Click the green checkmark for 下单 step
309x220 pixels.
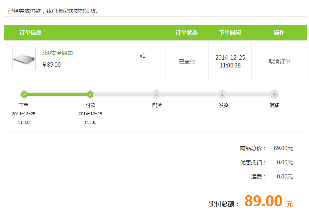point(24,94)
